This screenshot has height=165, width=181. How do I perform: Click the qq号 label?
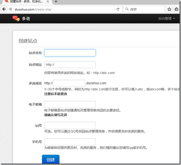(x=38, y=125)
